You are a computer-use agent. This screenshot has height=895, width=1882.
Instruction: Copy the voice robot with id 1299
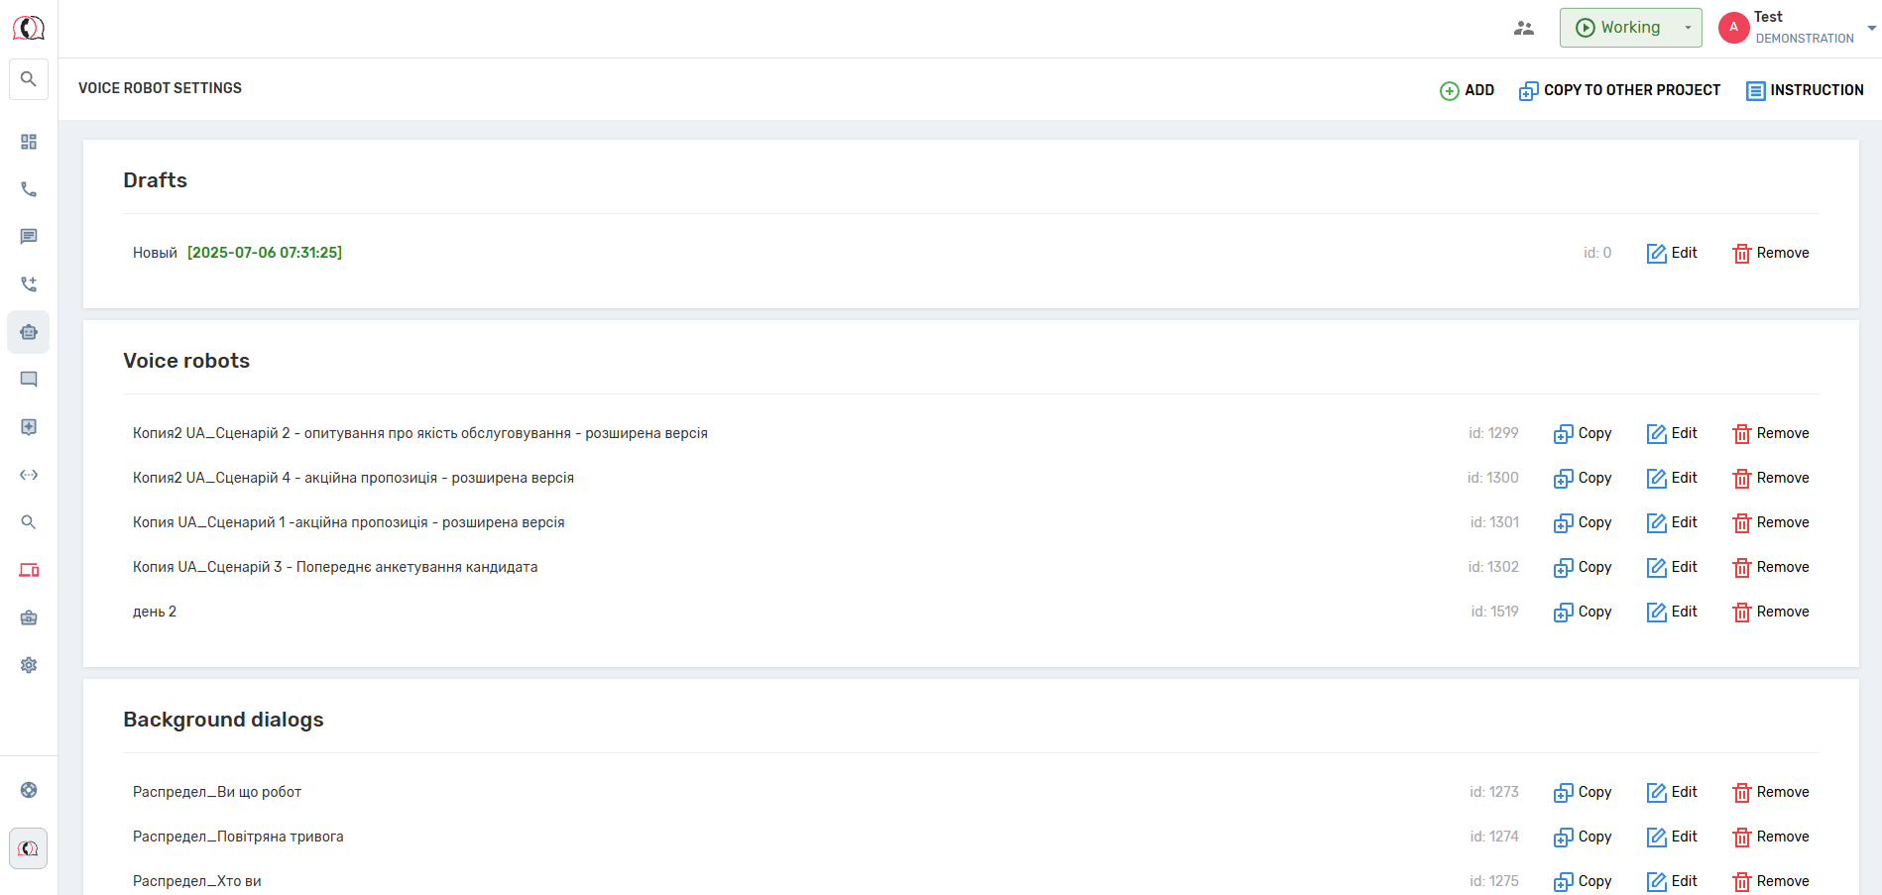(1583, 433)
